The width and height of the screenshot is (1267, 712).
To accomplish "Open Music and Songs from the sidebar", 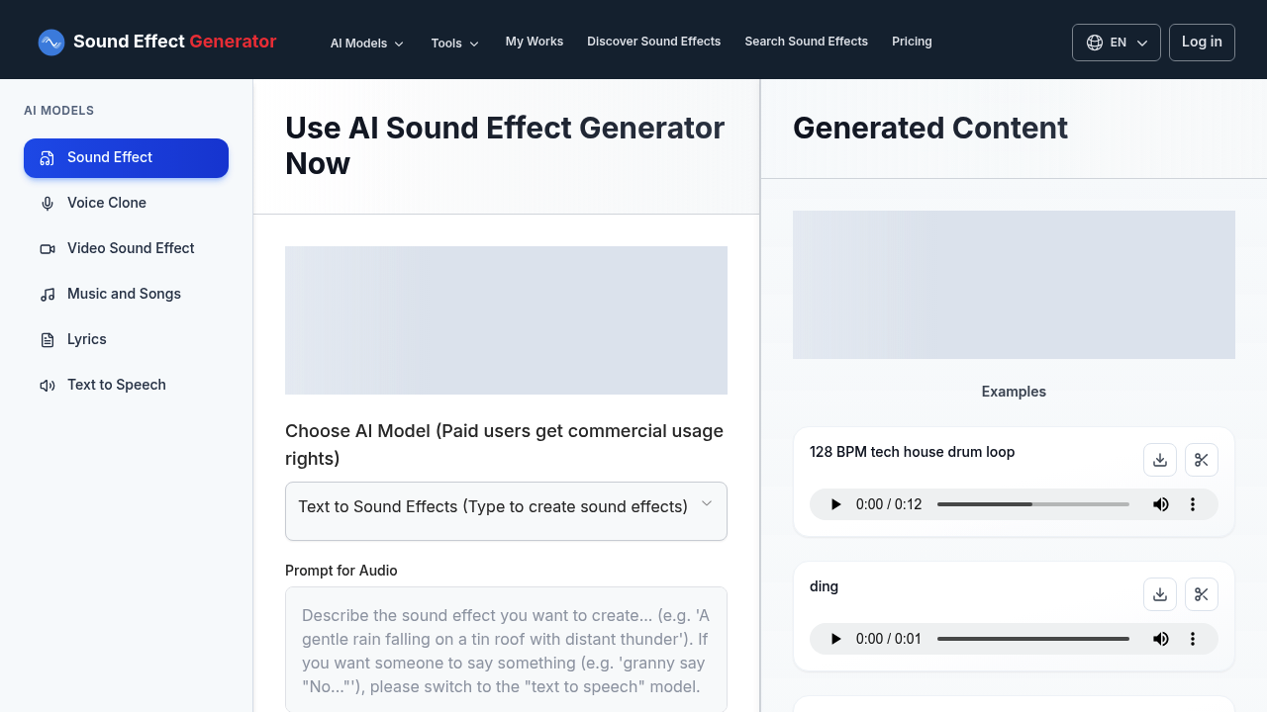I will point(124,294).
